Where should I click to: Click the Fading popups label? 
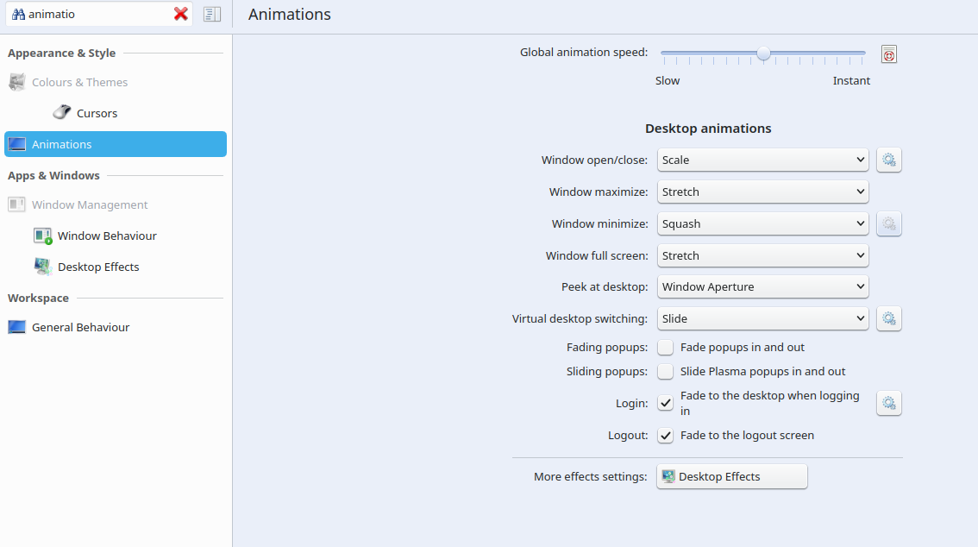[607, 347]
